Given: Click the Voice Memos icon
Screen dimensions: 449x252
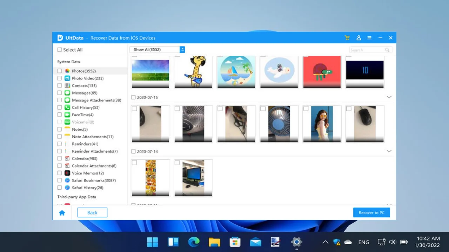Looking at the screenshot, I should 67,173.
